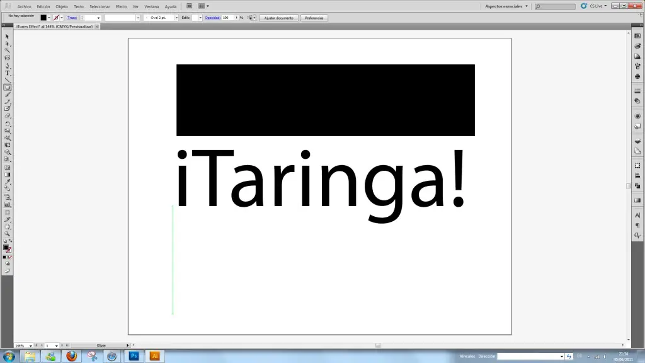The width and height of the screenshot is (645, 363).
Task: Click the Preferencias button
Action: pyautogui.click(x=314, y=18)
